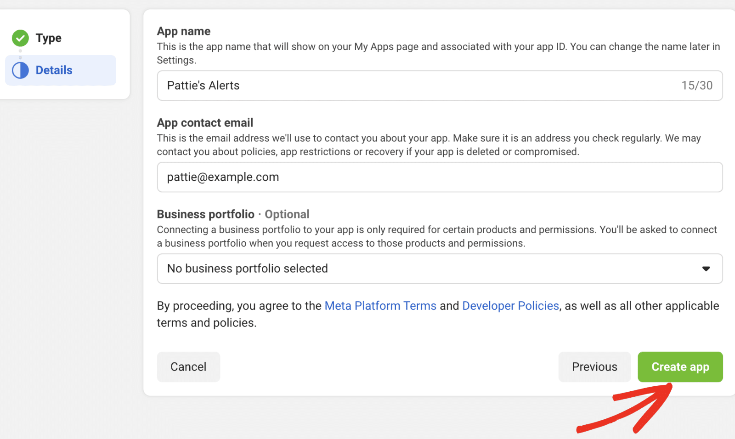Click the green checkmark icon beside Type
Screen dimensions: 735x439
[x=20, y=38]
